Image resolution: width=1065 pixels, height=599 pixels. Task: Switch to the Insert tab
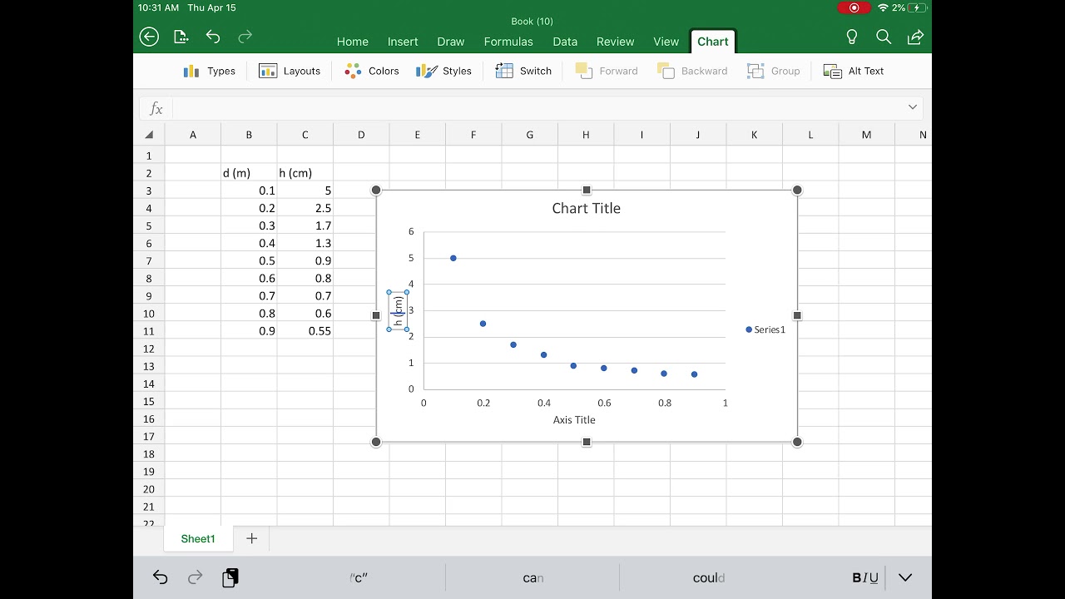(x=403, y=42)
